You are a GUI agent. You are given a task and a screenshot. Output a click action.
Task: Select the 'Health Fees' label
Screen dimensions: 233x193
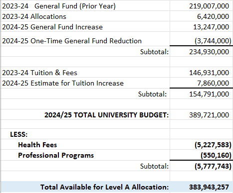(x=37, y=145)
